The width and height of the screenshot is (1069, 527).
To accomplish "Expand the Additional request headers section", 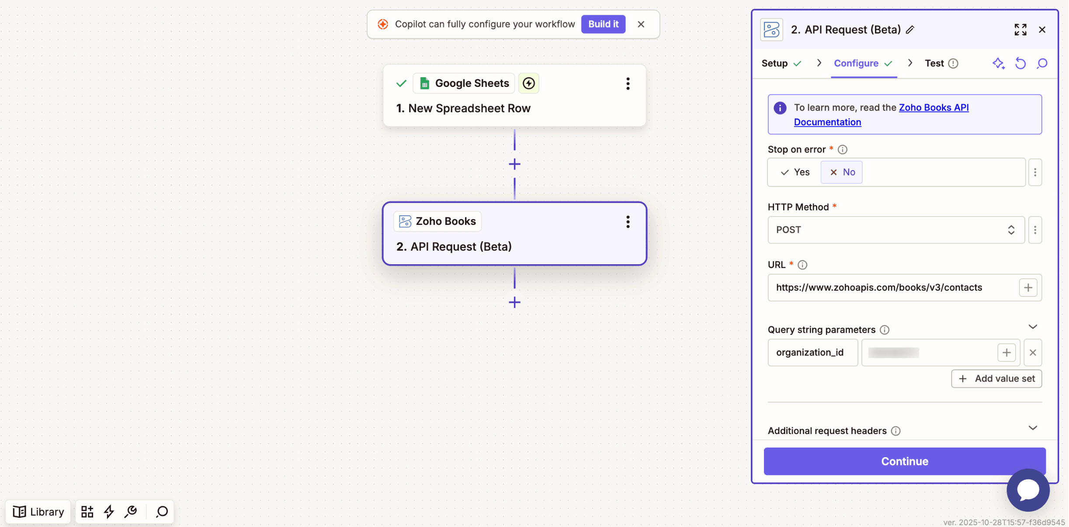I will pyautogui.click(x=1033, y=428).
